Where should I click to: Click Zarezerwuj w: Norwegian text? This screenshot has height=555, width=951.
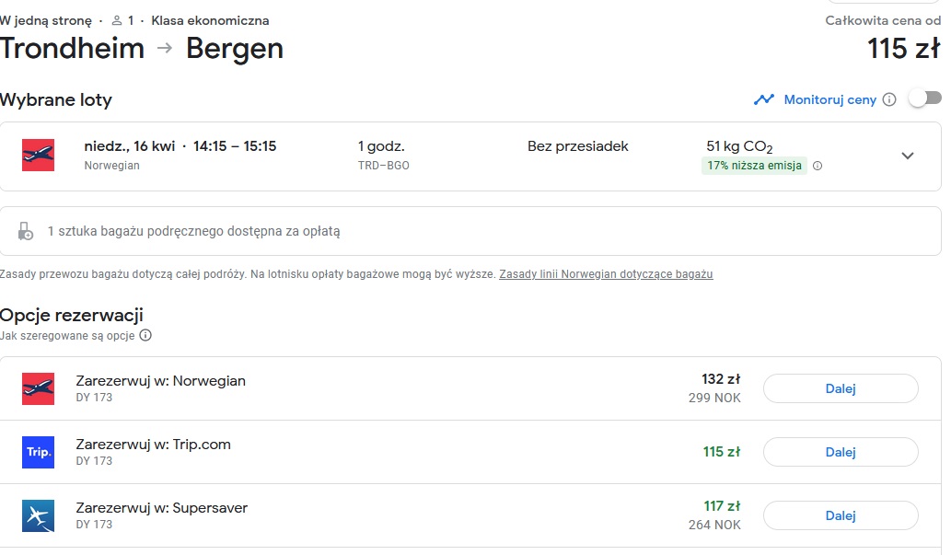161,381
